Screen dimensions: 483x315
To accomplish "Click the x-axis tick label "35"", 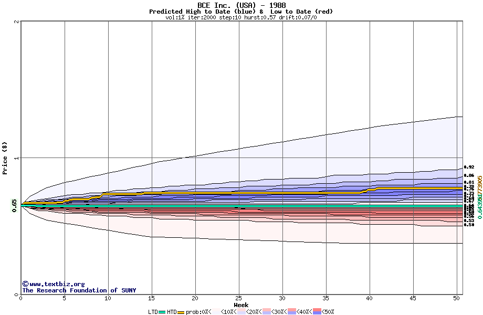I will (x=326, y=298).
